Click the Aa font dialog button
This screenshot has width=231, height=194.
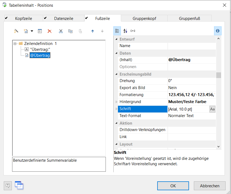point(212,109)
